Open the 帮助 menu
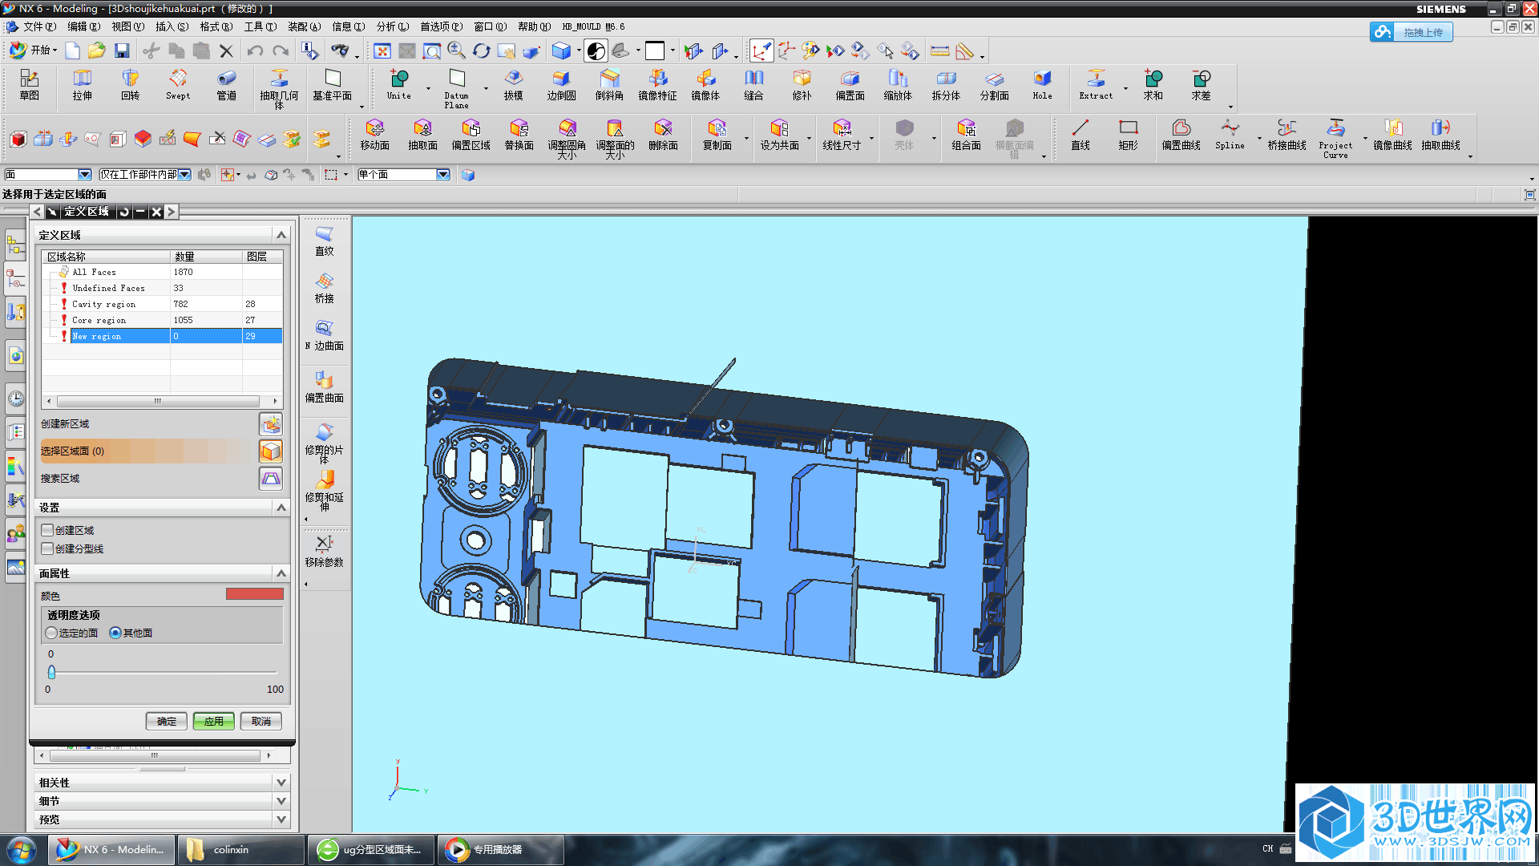This screenshot has height=866, width=1539. tap(534, 26)
